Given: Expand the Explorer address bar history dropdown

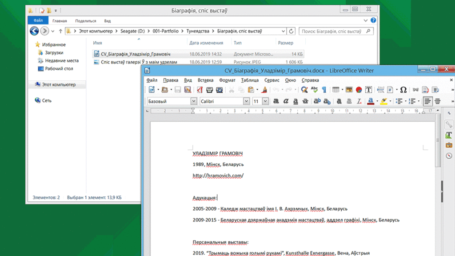Looking at the screenshot, I should [283, 31].
